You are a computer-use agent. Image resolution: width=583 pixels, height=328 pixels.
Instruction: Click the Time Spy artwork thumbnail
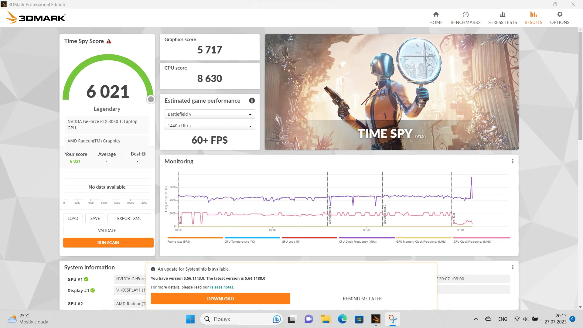[391, 92]
